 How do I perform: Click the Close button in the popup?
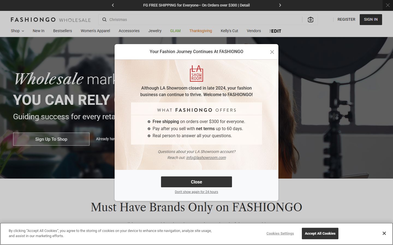coord(196,182)
